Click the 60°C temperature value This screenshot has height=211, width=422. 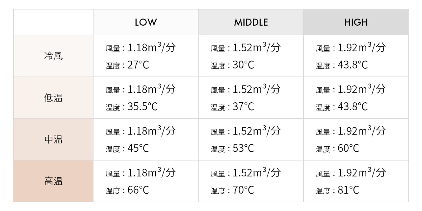pos(348,148)
